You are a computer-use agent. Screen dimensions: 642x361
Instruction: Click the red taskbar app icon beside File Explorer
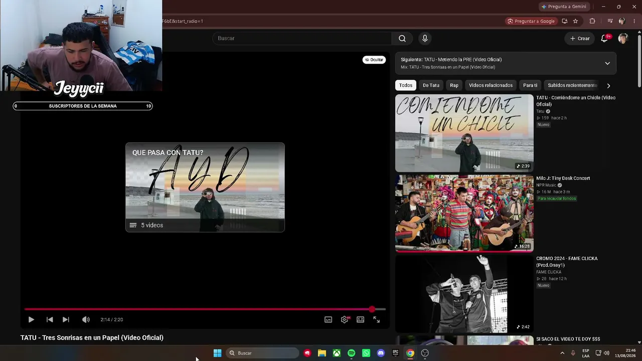click(x=307, y=353)
